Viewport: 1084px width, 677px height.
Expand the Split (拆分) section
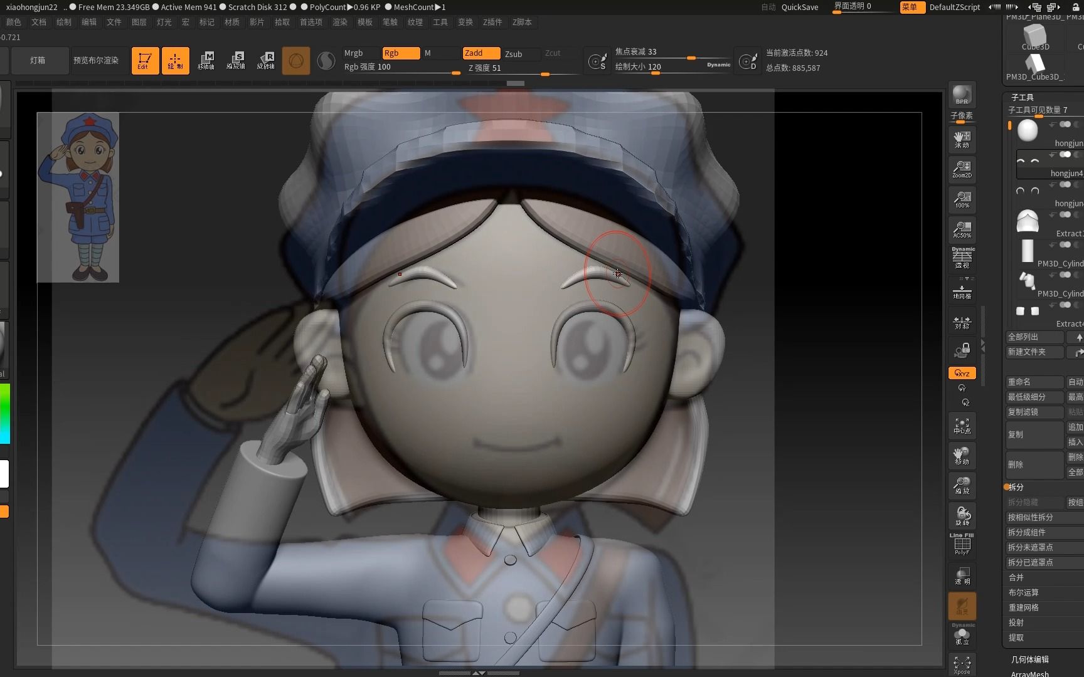tap(1016, 487)
